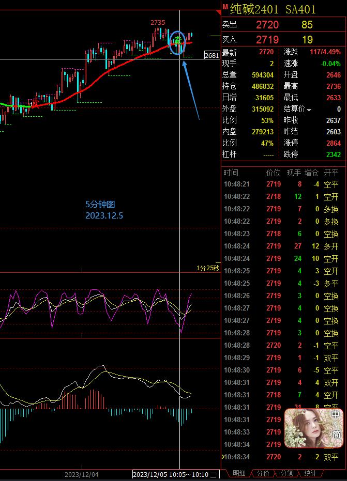
Task: Click the 跌停 value 2342
Action: coord(334,154)
